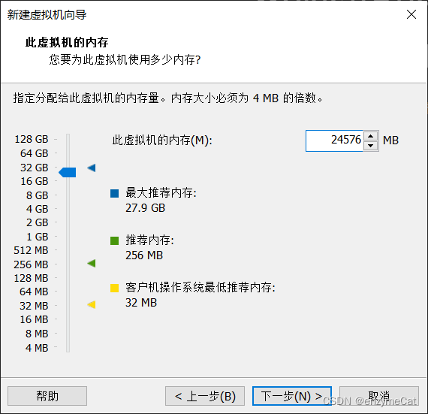Click the 32 GB scale label
Image resolution: width=428 pixels, height=414 pixels.
[x=34, y=168]
